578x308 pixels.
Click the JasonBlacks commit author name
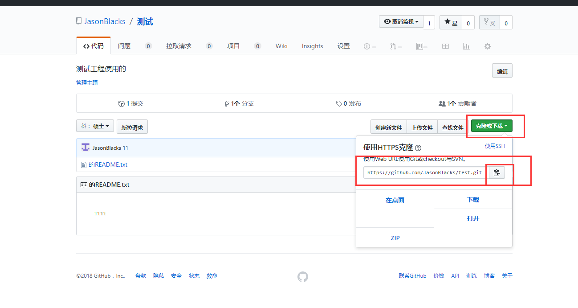tap(107, 148)
